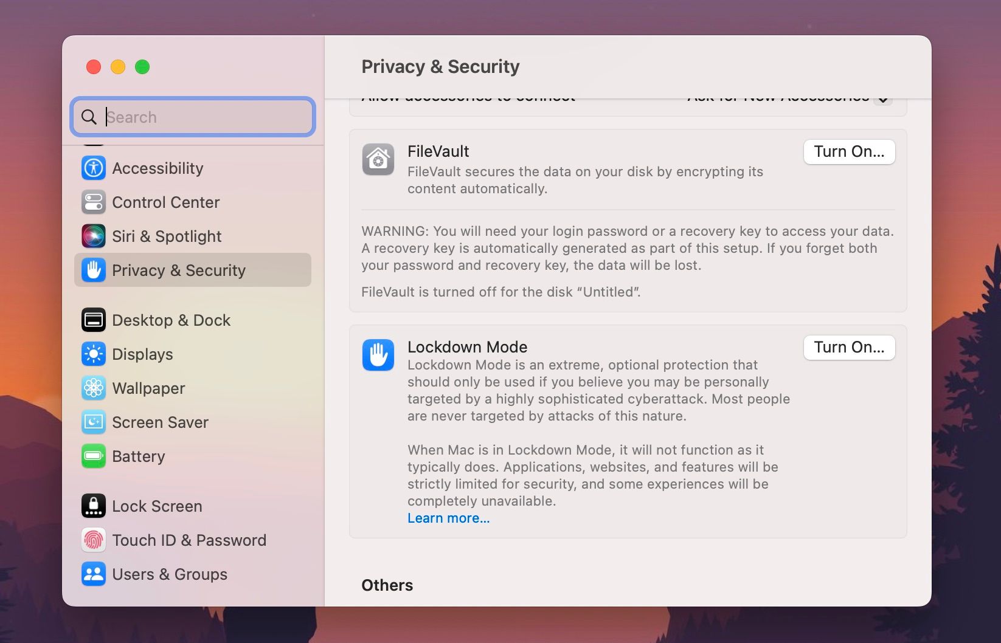Click the FileVault lock icon
Image resolution: width=1001 pixels, height=643 pixels.
pyautogui.click(x=378, y=160)
